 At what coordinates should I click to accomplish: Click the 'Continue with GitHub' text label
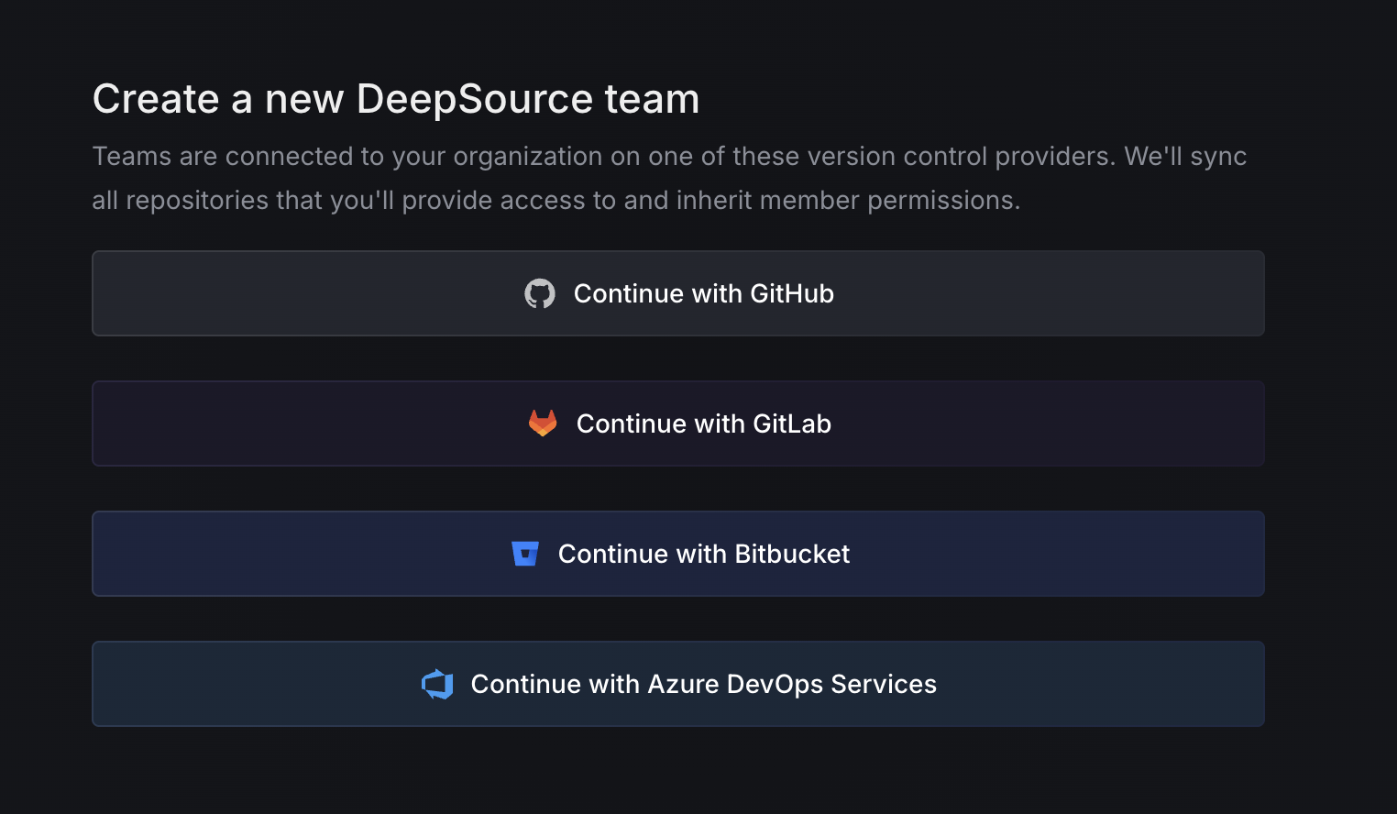tap(703, 293)
